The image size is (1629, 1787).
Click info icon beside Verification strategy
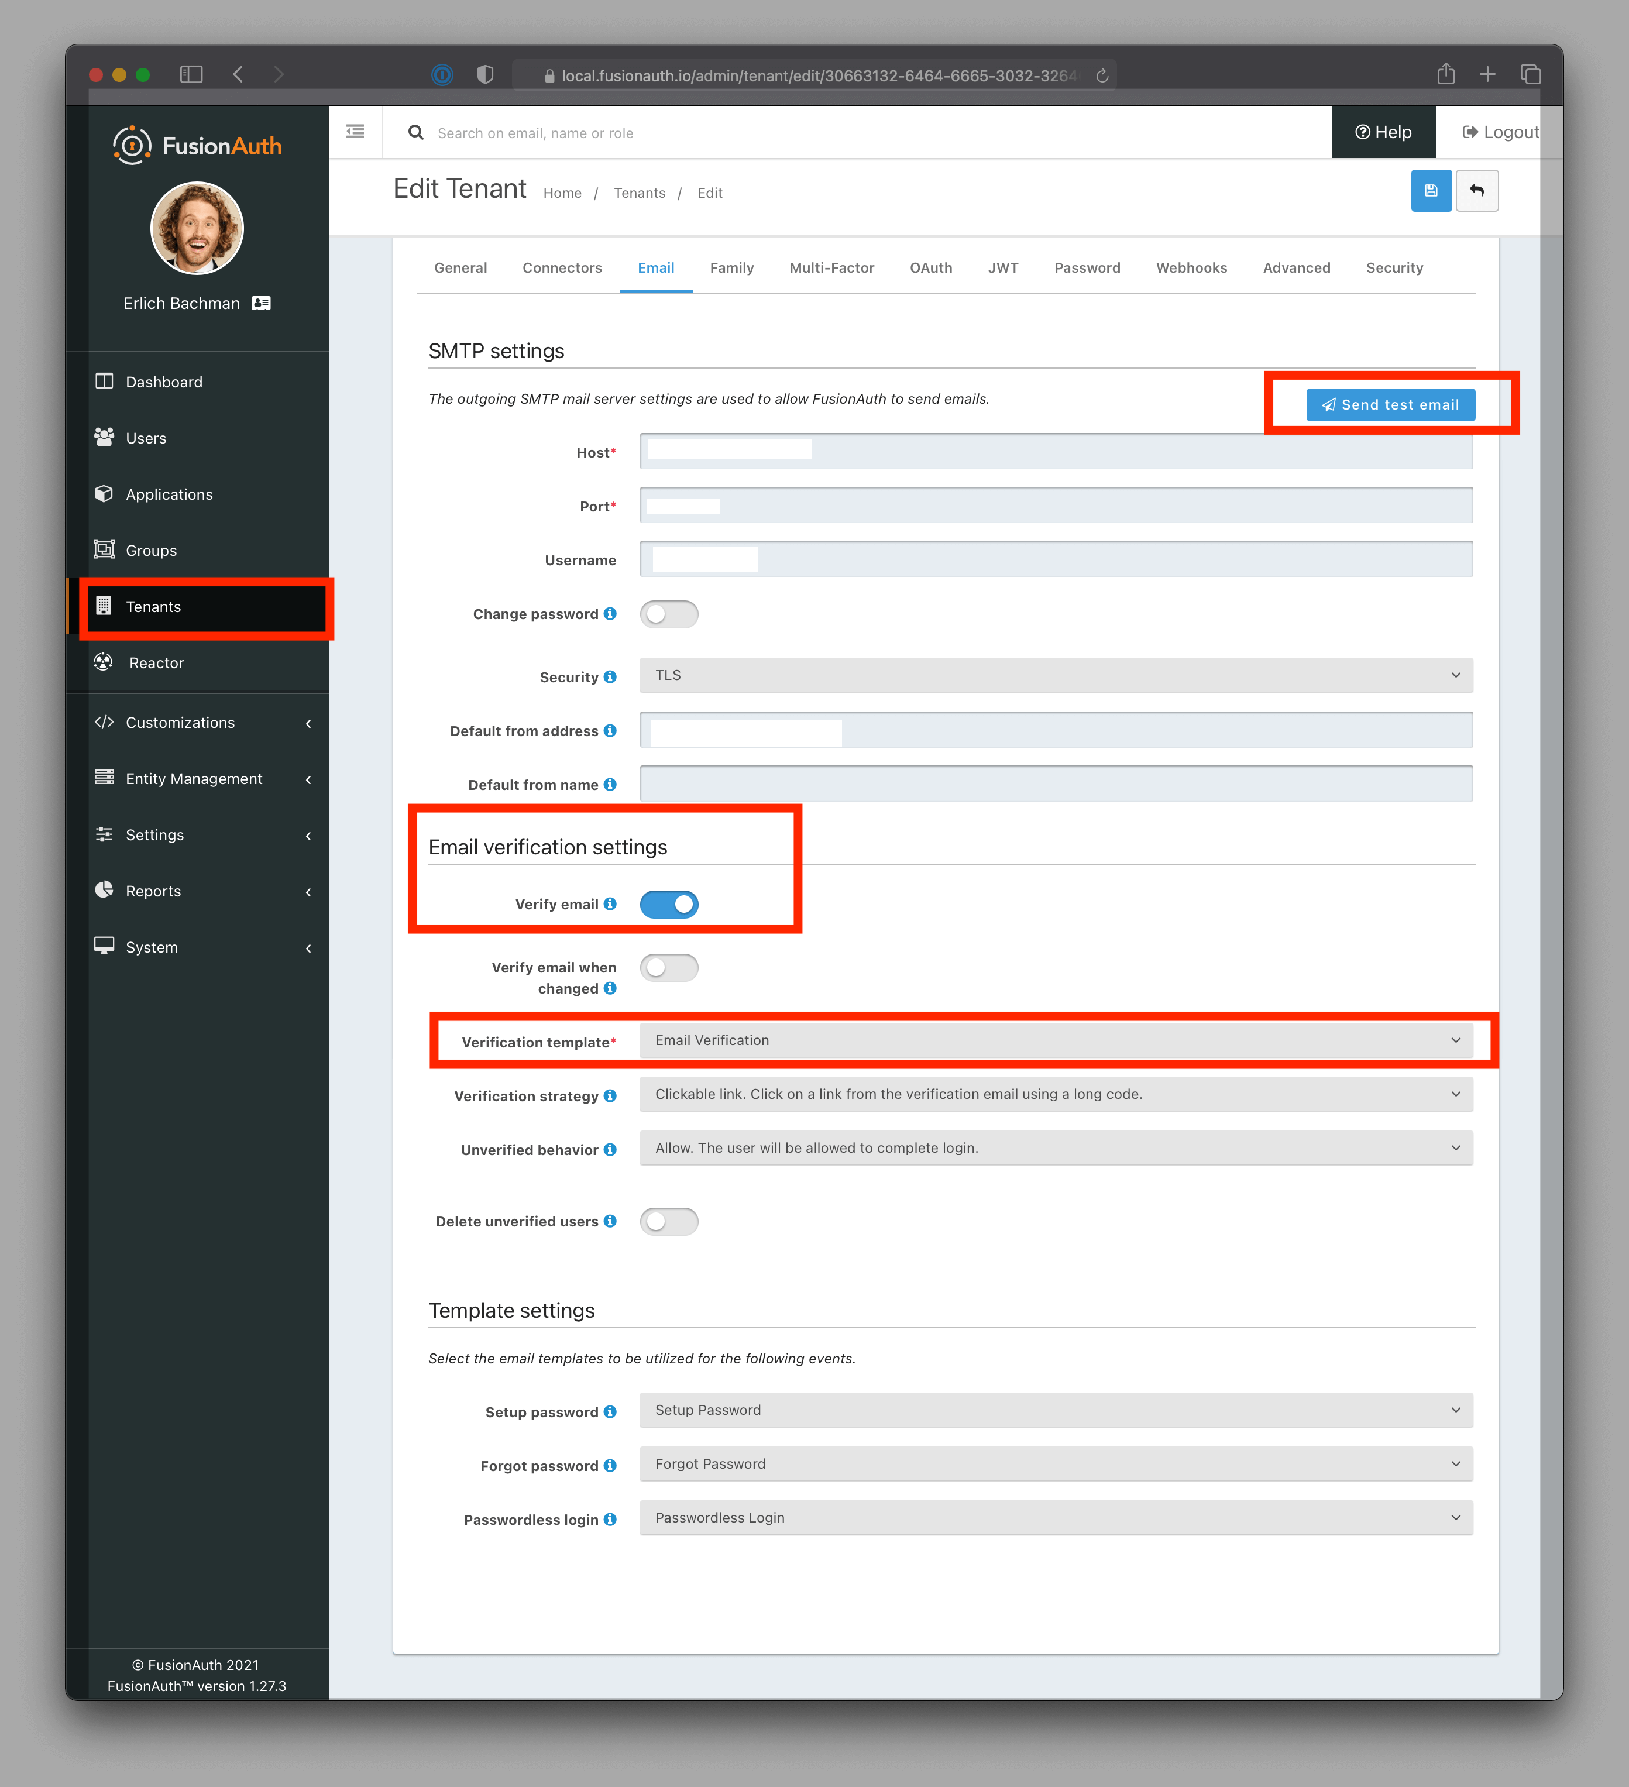coord(610,1095)
